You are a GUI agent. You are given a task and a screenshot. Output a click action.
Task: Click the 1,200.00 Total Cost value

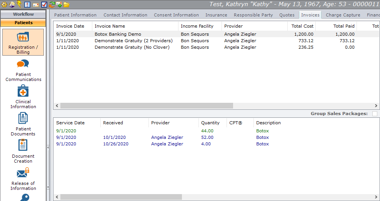(304, 34)
